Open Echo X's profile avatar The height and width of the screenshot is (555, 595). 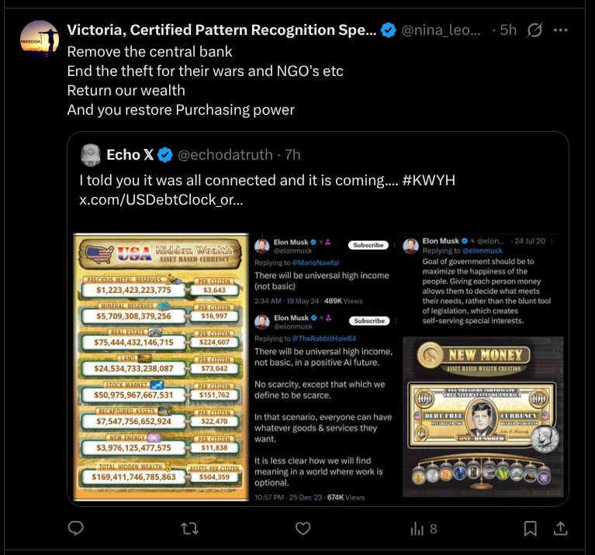tap(91, 155)
